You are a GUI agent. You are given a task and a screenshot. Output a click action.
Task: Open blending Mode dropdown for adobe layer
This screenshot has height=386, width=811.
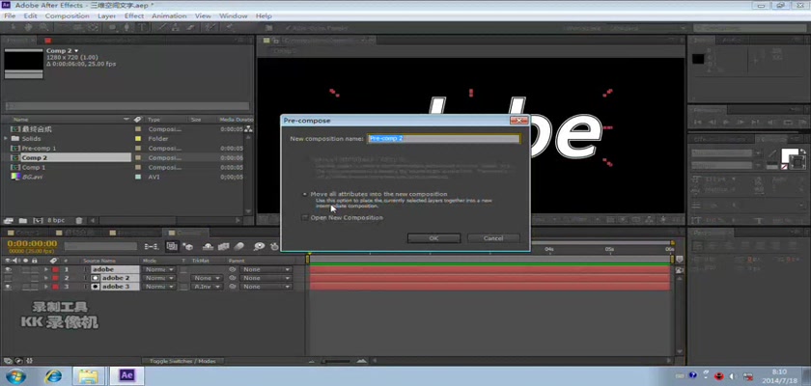click(158, 270)
